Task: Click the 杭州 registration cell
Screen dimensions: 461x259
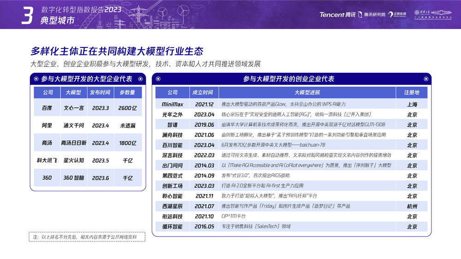Action: tap(412, 206)
